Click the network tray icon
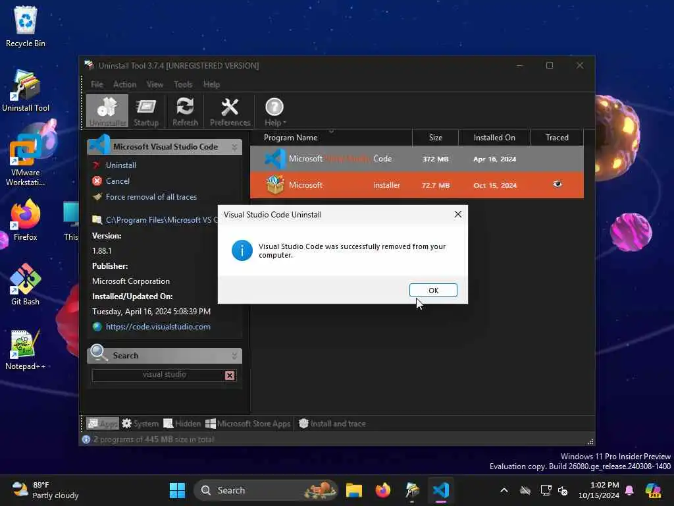Viewport: 674px width, 506px height. (x=546, y=490)
